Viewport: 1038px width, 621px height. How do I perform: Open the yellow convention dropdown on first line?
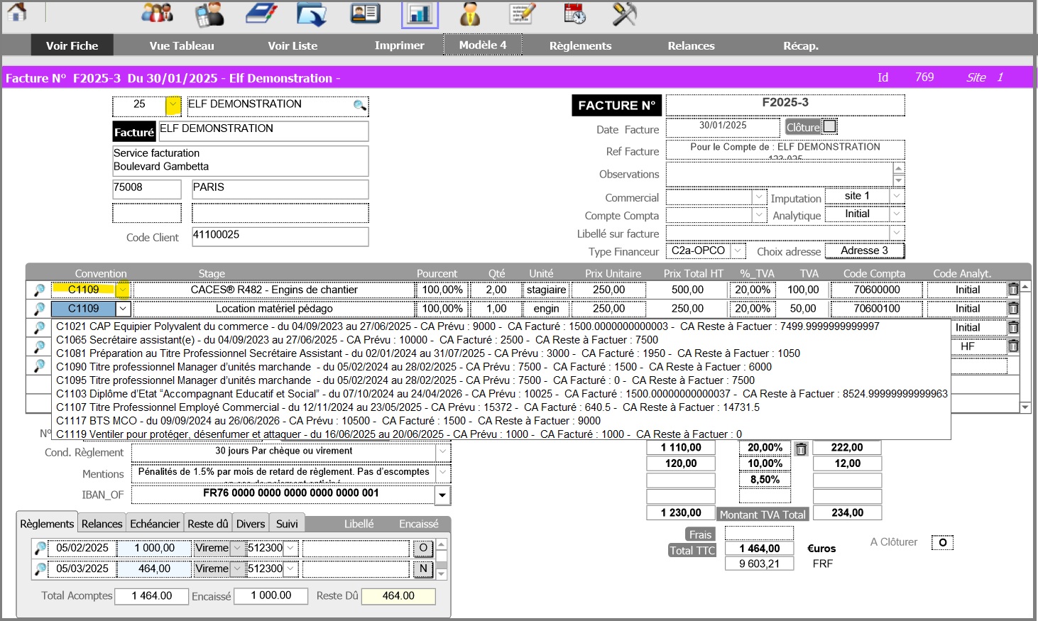[x=124, y=290]
